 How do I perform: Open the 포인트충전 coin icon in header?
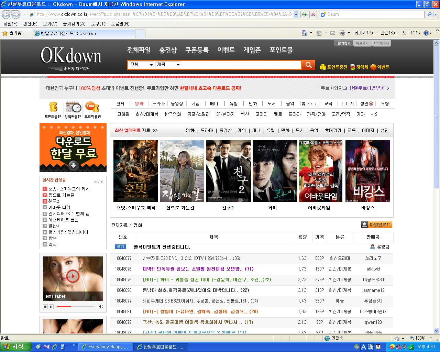333,67
